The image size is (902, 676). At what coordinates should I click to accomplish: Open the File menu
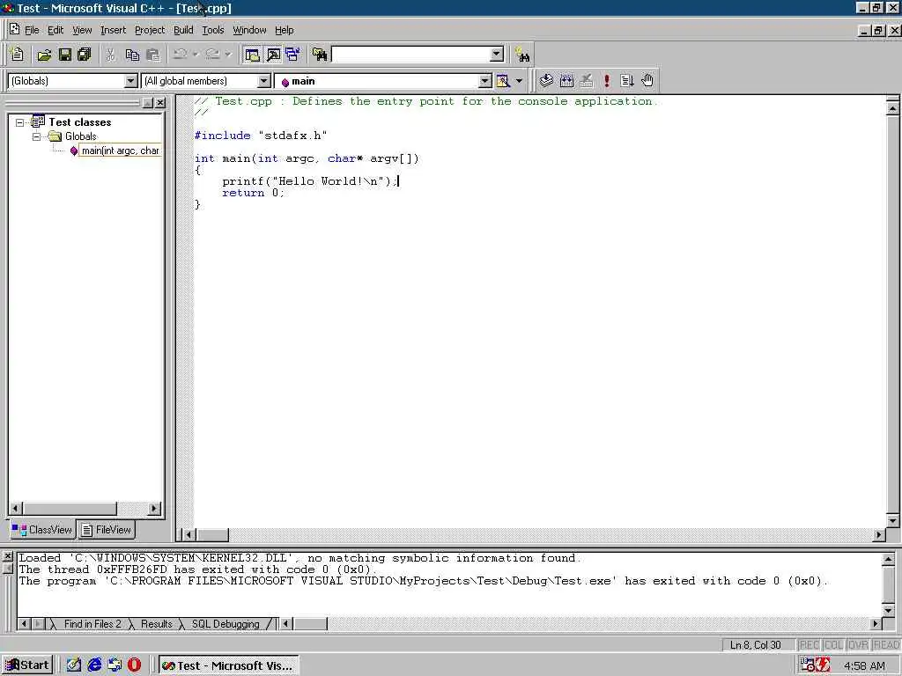click(32, 30)
